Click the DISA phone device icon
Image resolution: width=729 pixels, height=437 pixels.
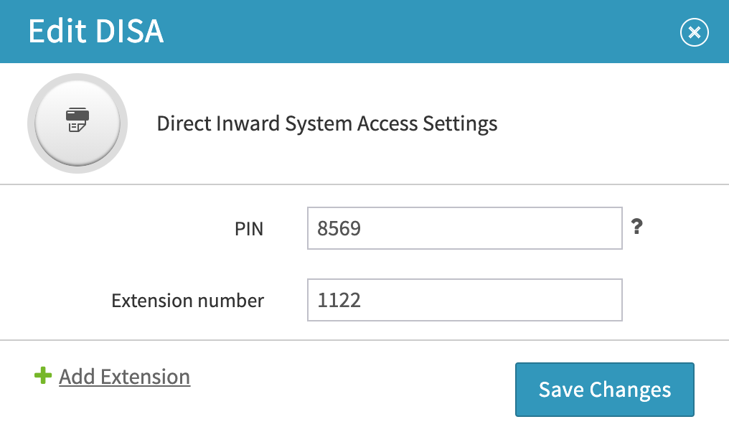click(77, 120)
